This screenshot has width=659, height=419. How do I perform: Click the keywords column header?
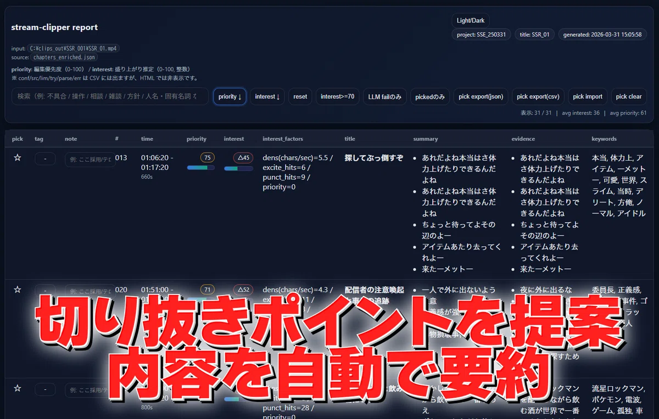(604, 139)
